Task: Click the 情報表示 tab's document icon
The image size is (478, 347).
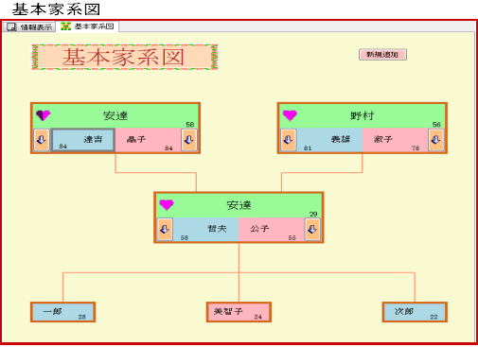Action: tap(11, 27)
